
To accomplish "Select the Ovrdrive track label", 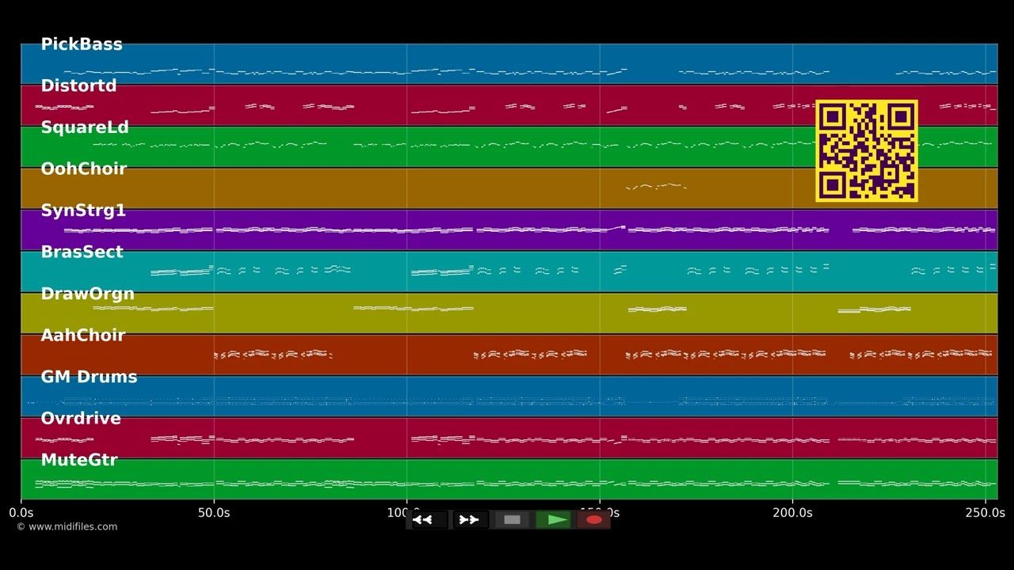I will pyautogui.click(x=81, y=418).
